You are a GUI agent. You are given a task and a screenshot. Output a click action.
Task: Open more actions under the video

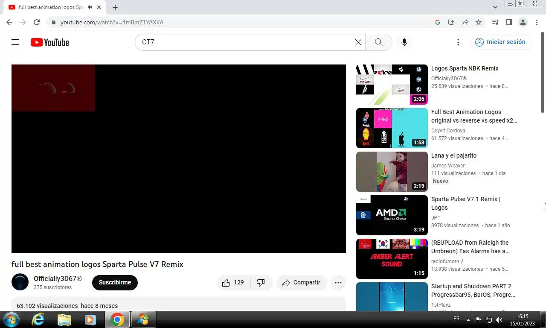coord(338,282)
